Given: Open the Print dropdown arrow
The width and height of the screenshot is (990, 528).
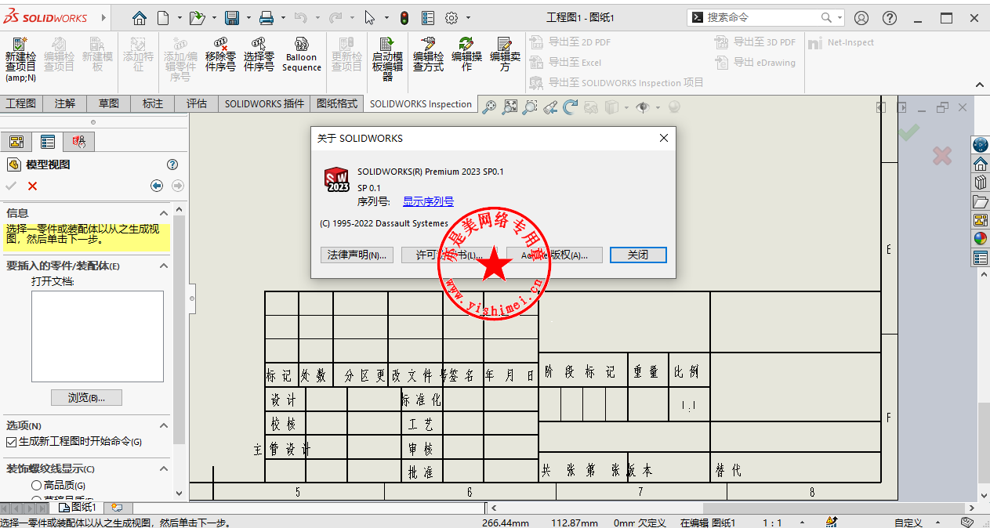Looking at the screenshot, I should 283,17.
